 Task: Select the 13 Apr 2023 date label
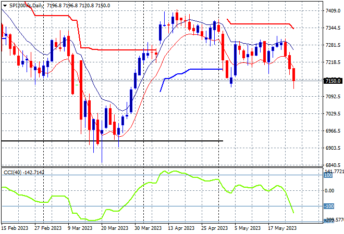click(x=181, y=228)
